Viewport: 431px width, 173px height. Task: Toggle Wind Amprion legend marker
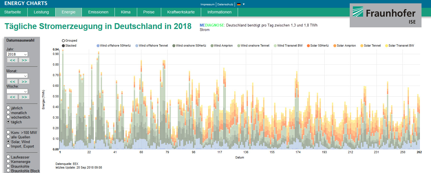click(x=212, y=46)
